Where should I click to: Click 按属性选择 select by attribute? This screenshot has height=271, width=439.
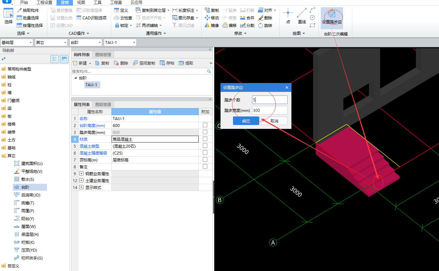(30, 25)
